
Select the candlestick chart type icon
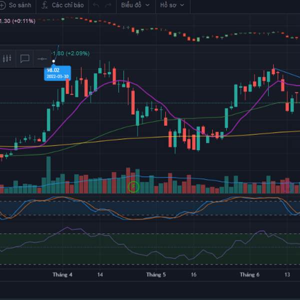point(7,58)
